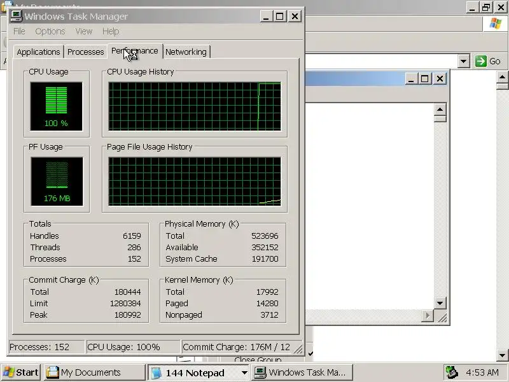Click the Windows Task Manager taskbar button

point(302,372)
